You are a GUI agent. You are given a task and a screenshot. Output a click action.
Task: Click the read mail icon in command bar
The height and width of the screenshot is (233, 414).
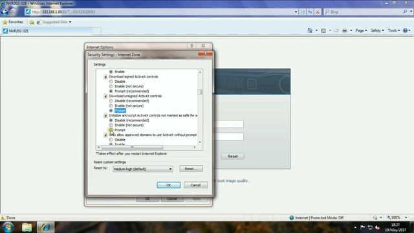coord(336,30)
